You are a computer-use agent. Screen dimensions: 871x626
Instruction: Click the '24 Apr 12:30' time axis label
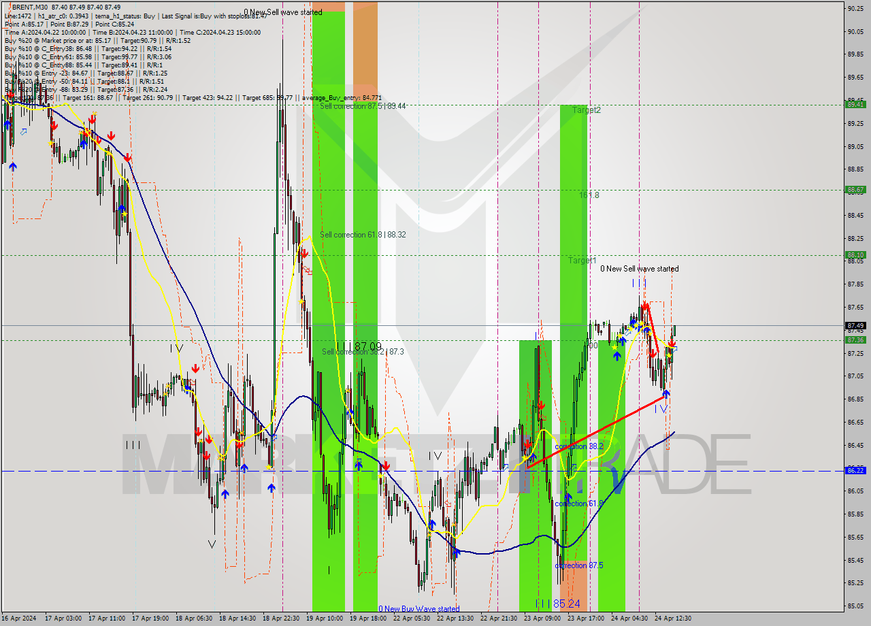coord(673,619)
